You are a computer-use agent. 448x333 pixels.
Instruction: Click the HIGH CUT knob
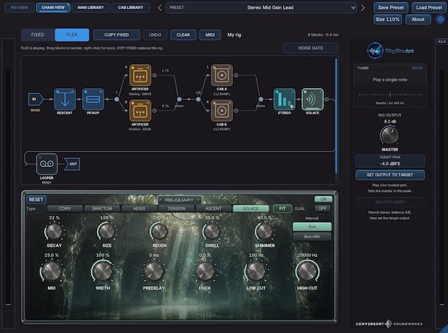pos(307,271)
